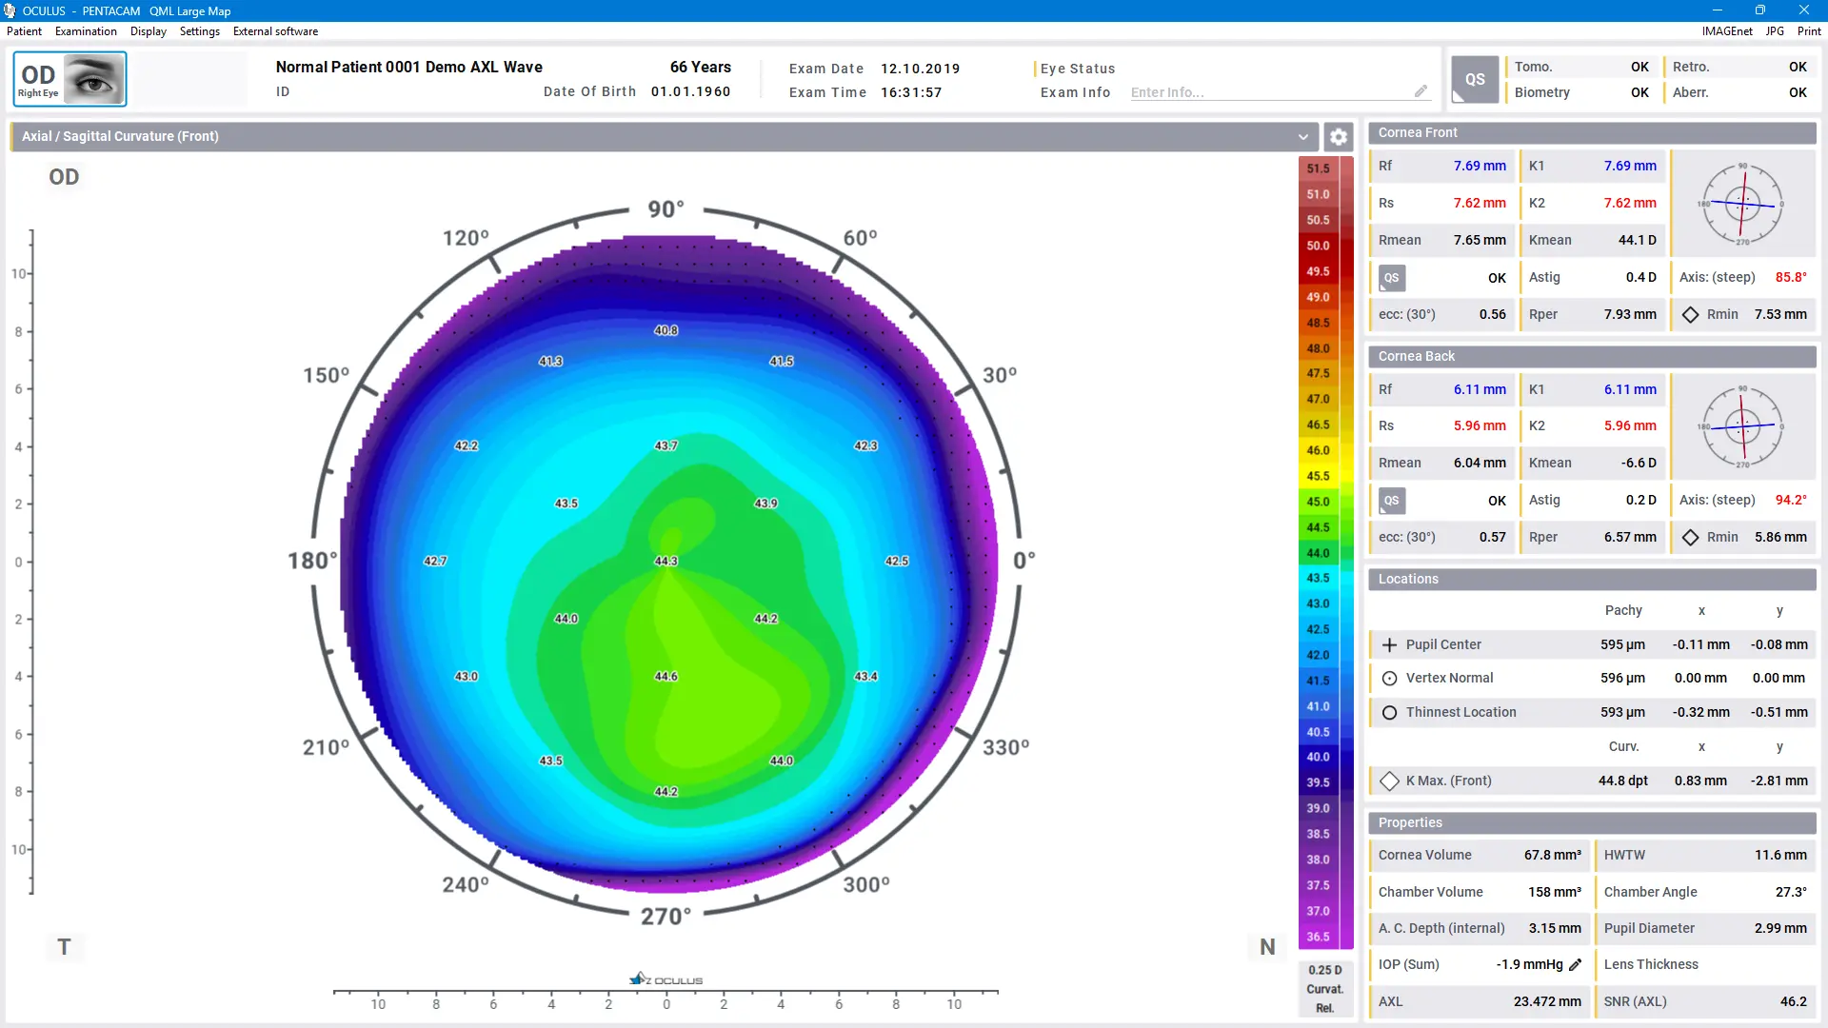Image resolution: width=1828 pixels, height=1028 pixels.
Task: Click the Pupil Diameter 2.99 mm value
Action: (1780, 929)
